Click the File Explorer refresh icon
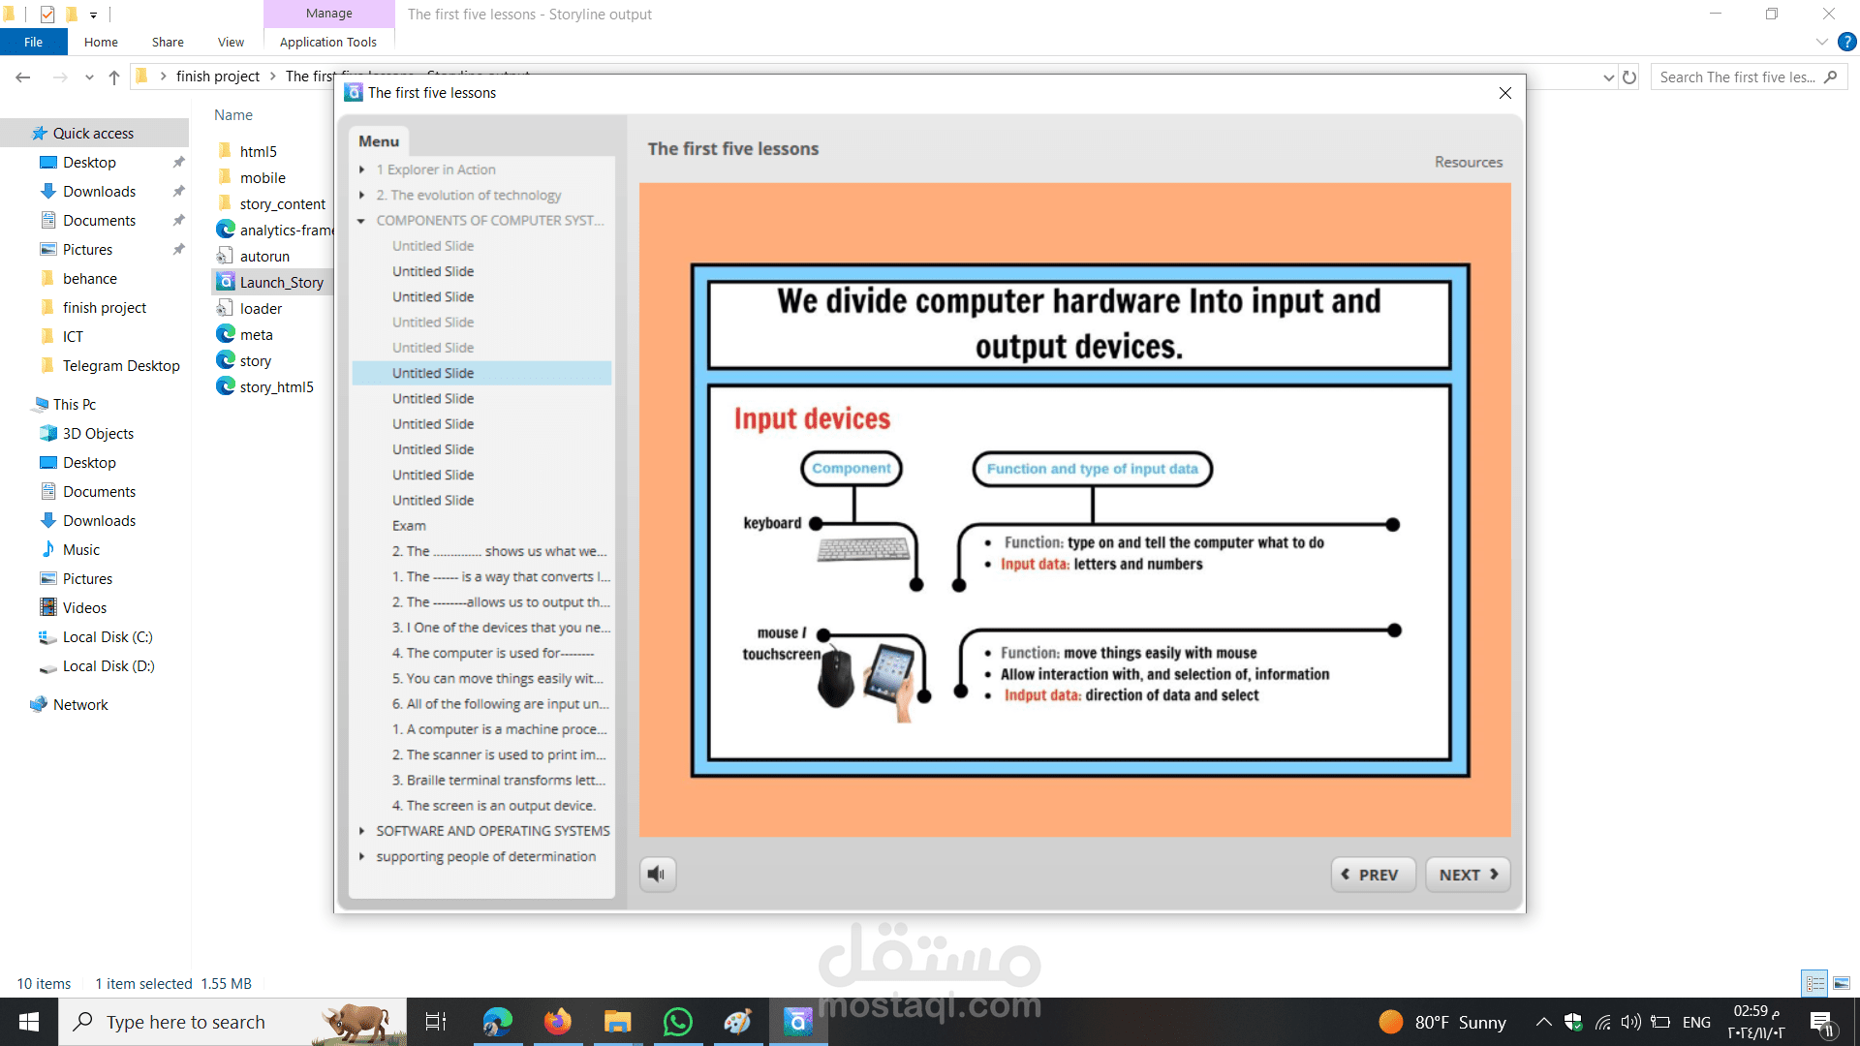The image size is (1860, 1046). tap(1629, 77)
